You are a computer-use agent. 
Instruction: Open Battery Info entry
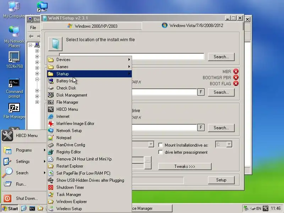[89, 81]
